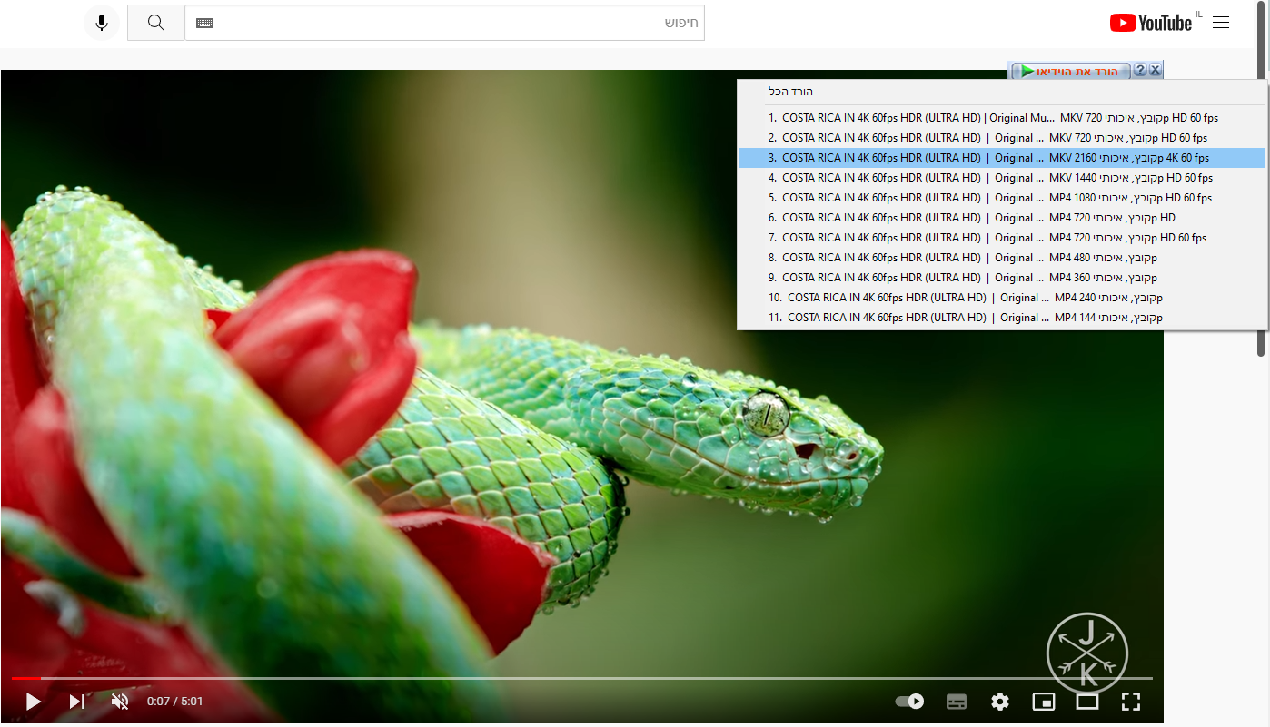Choose item 7 MP4 720 HD 60 fps
This screenshot has width=1270, height=727.
tap(1001, 238)
